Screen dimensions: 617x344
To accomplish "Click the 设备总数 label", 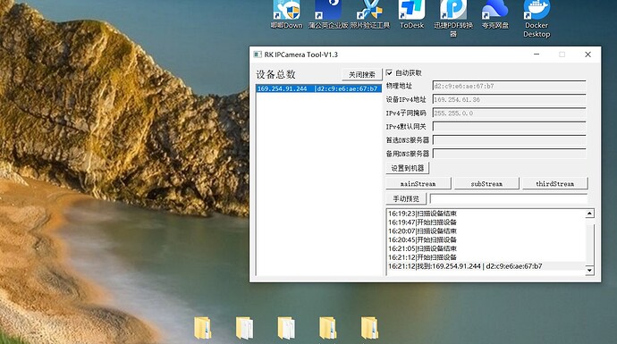I will click(275, 74).
